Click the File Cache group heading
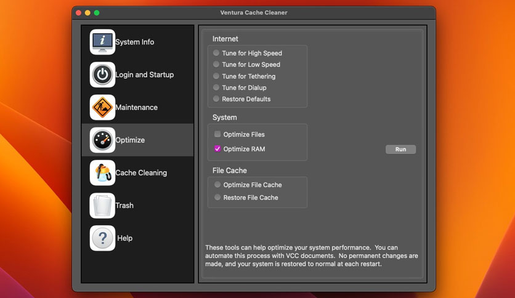 (230, 171)
